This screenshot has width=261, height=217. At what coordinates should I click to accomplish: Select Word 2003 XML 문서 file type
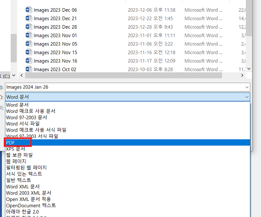pos(127,193)
